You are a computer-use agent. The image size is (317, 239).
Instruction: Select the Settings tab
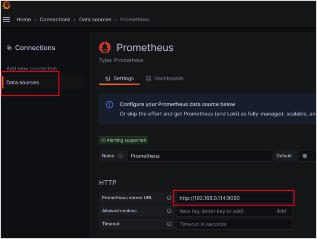(x=119, y=79)
